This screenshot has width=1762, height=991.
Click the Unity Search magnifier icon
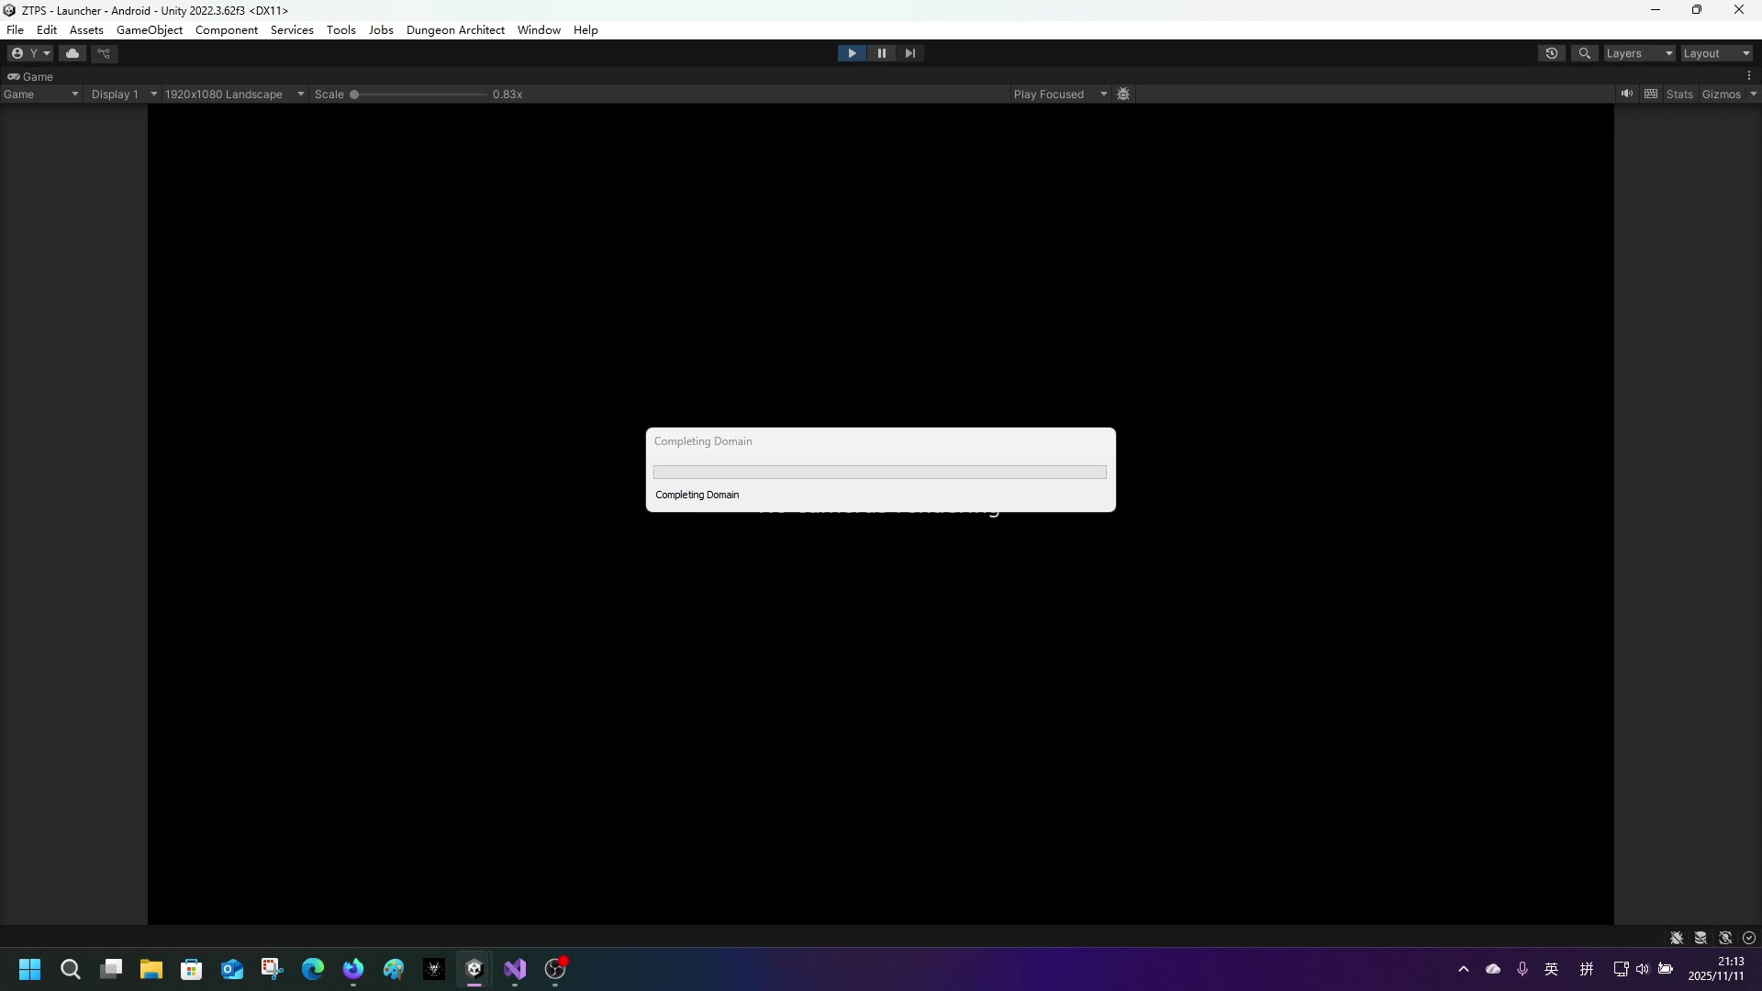(1584, 53)
